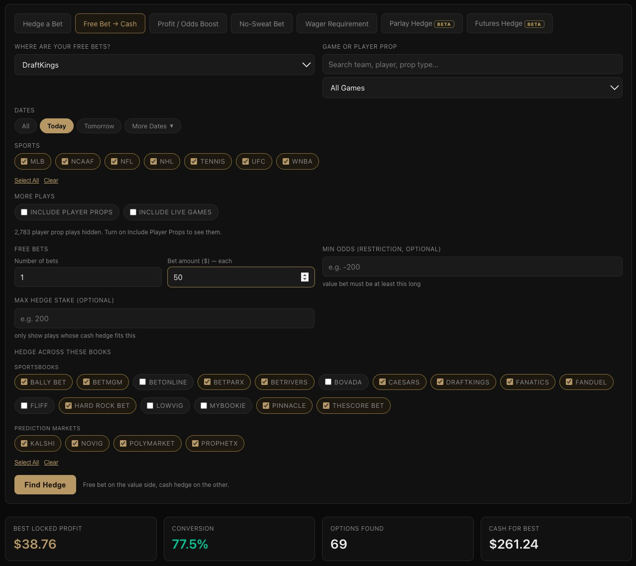
Task: Uncheck the NCAAF sport checkbox
Action: [x=65, y=161]
